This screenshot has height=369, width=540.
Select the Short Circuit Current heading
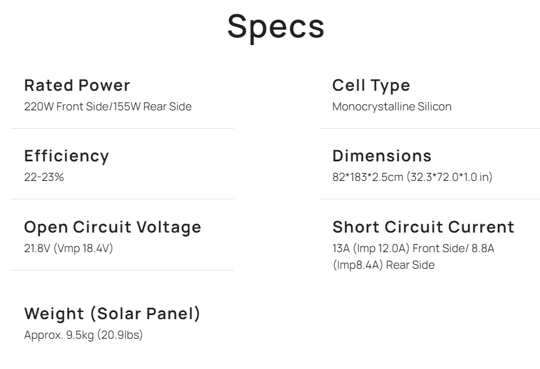pos(423,227)
